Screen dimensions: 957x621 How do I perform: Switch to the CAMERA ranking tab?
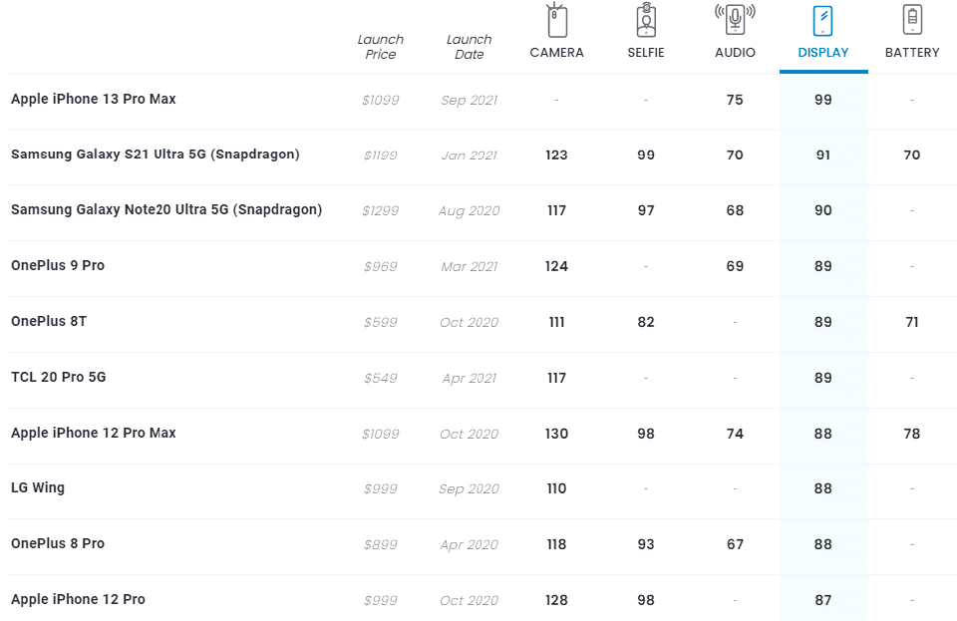pyautogui.click(x=556, y=53)
